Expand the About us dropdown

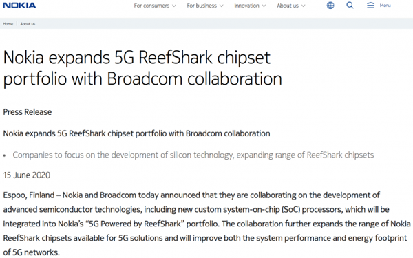pyautogui.click(x=290, y=6)
